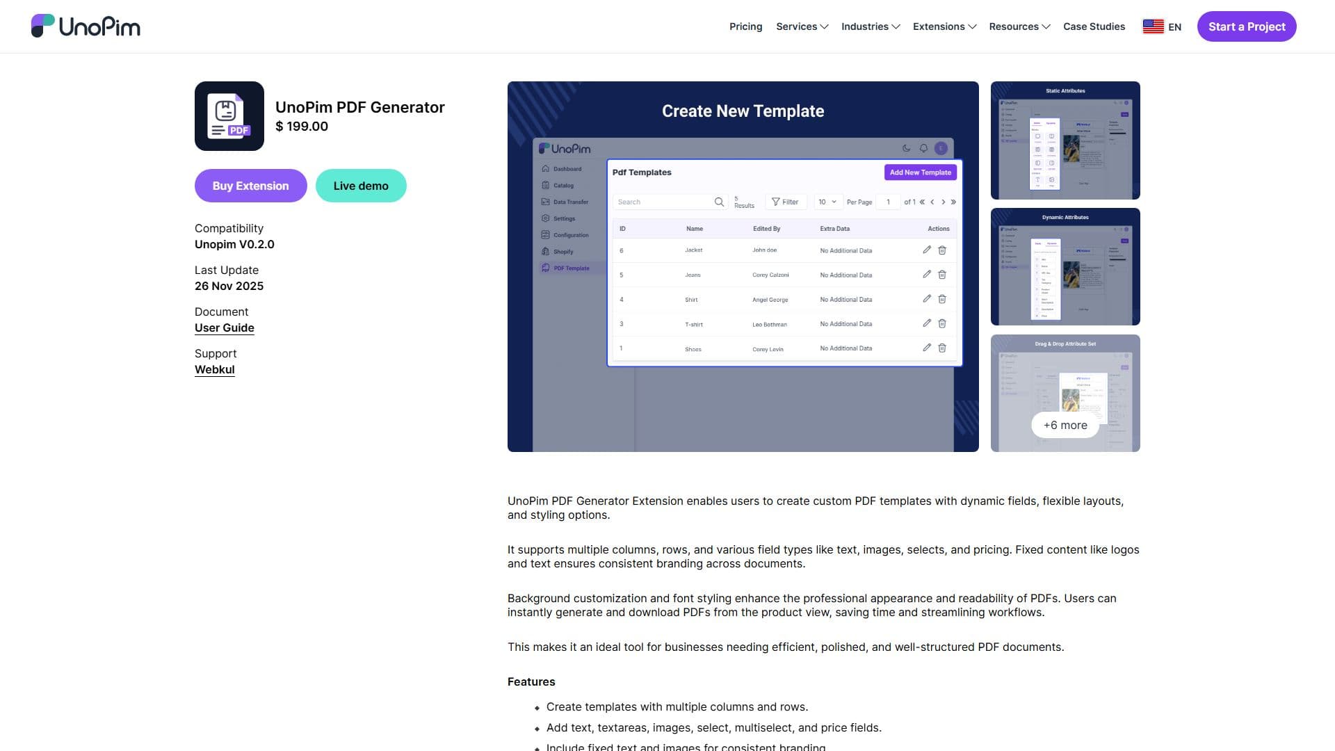Click the edit pencil for Jacket row

(926, 250)
